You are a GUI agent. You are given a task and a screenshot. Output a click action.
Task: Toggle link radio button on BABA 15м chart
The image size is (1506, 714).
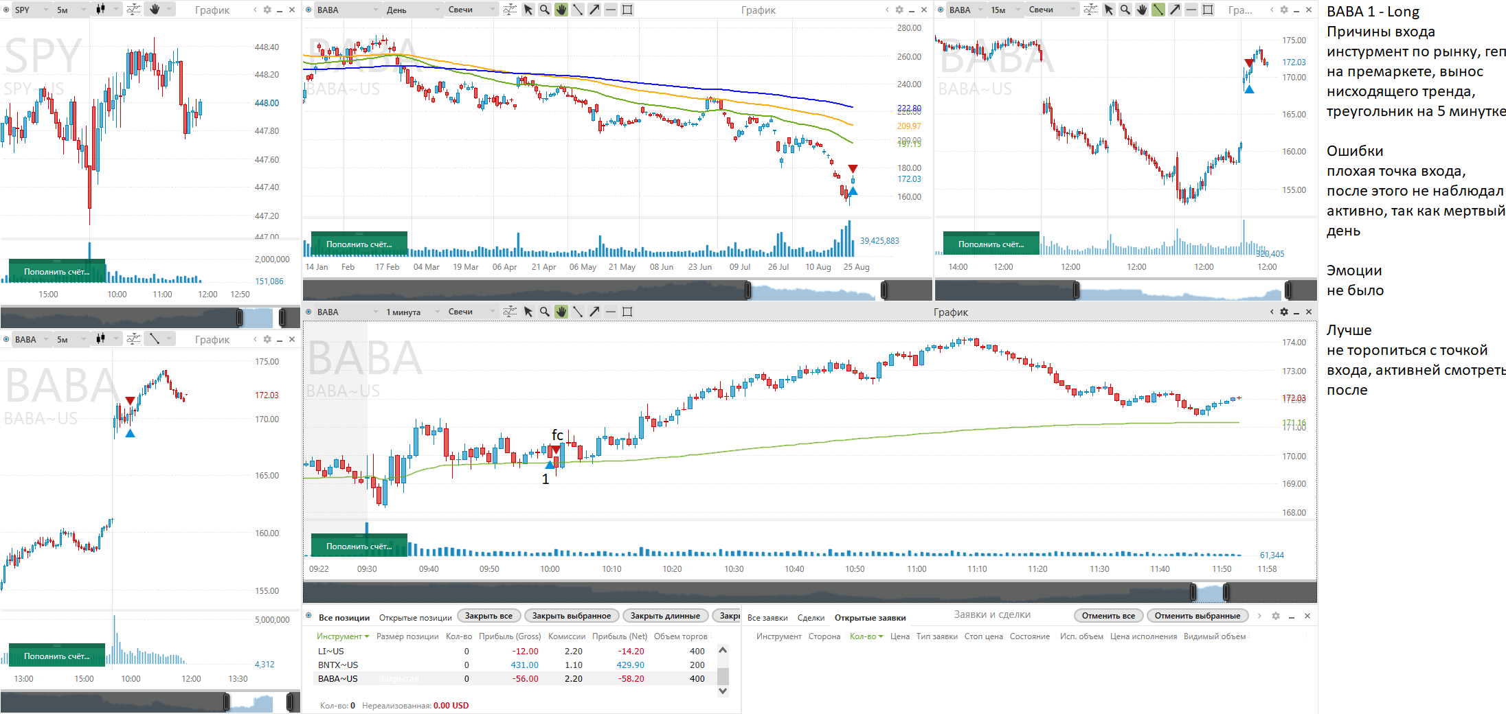(941, 10)
